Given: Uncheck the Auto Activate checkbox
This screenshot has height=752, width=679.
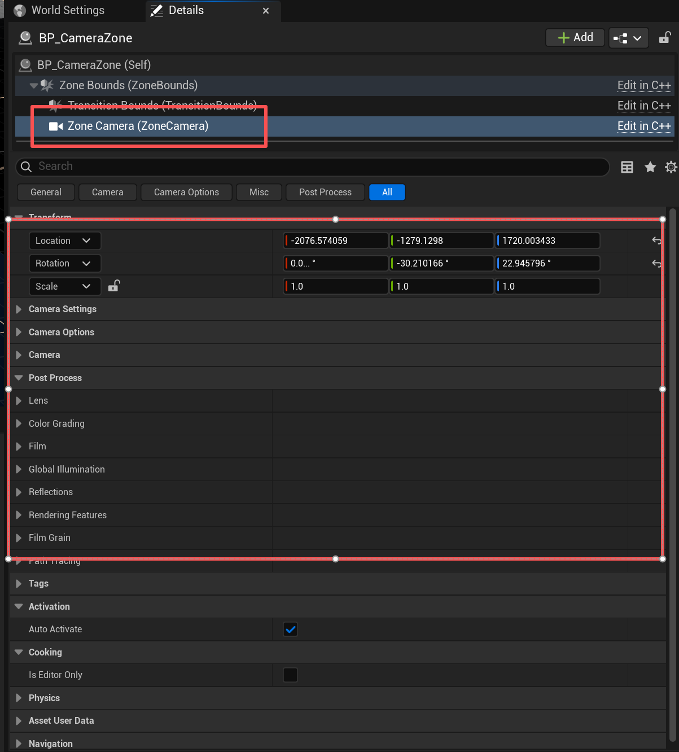Looking at the screenshot, I should pyautogui.click(x=290, y=629).
